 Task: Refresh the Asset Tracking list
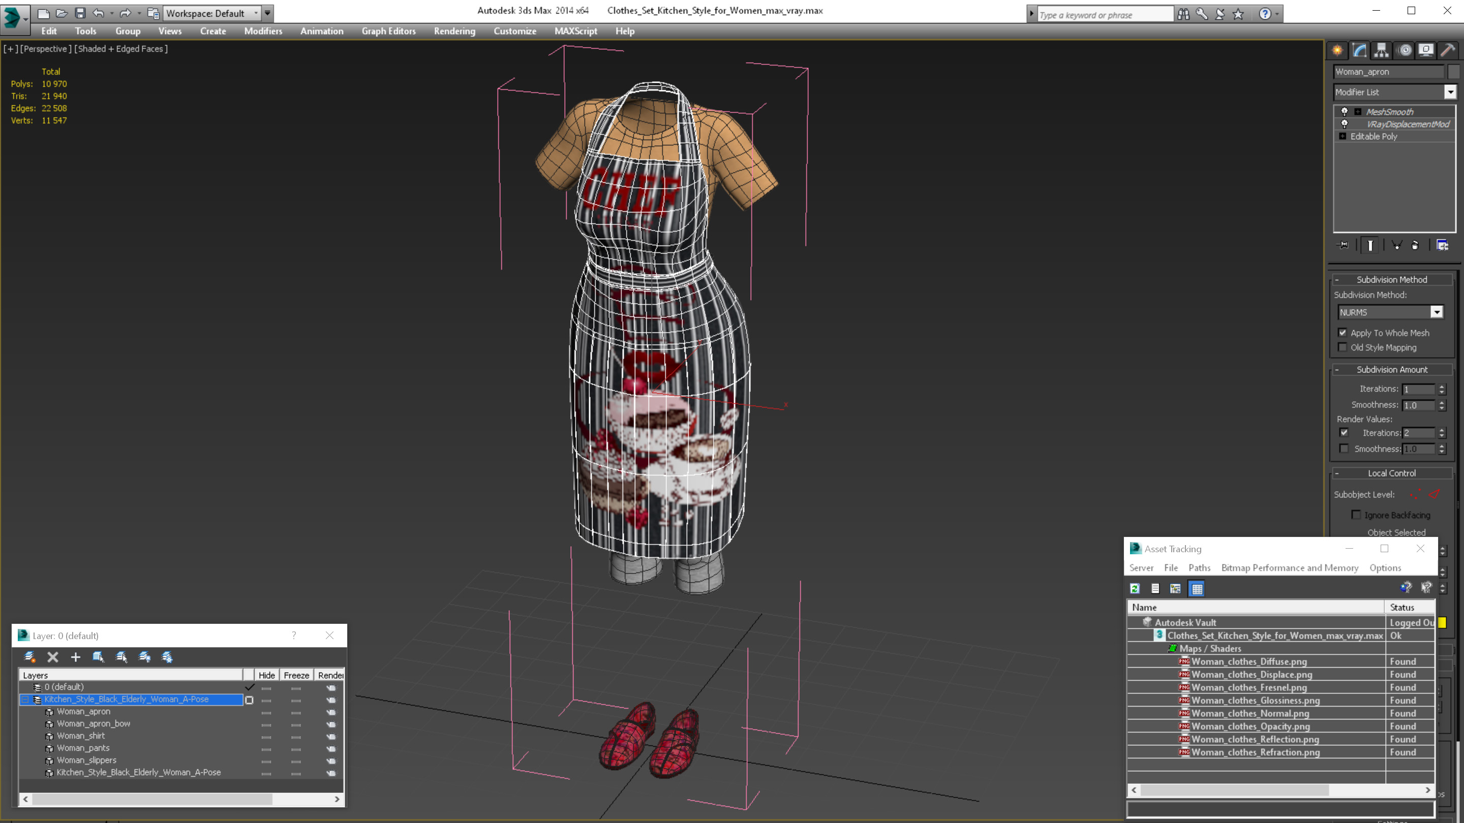tap(1135, 588)
